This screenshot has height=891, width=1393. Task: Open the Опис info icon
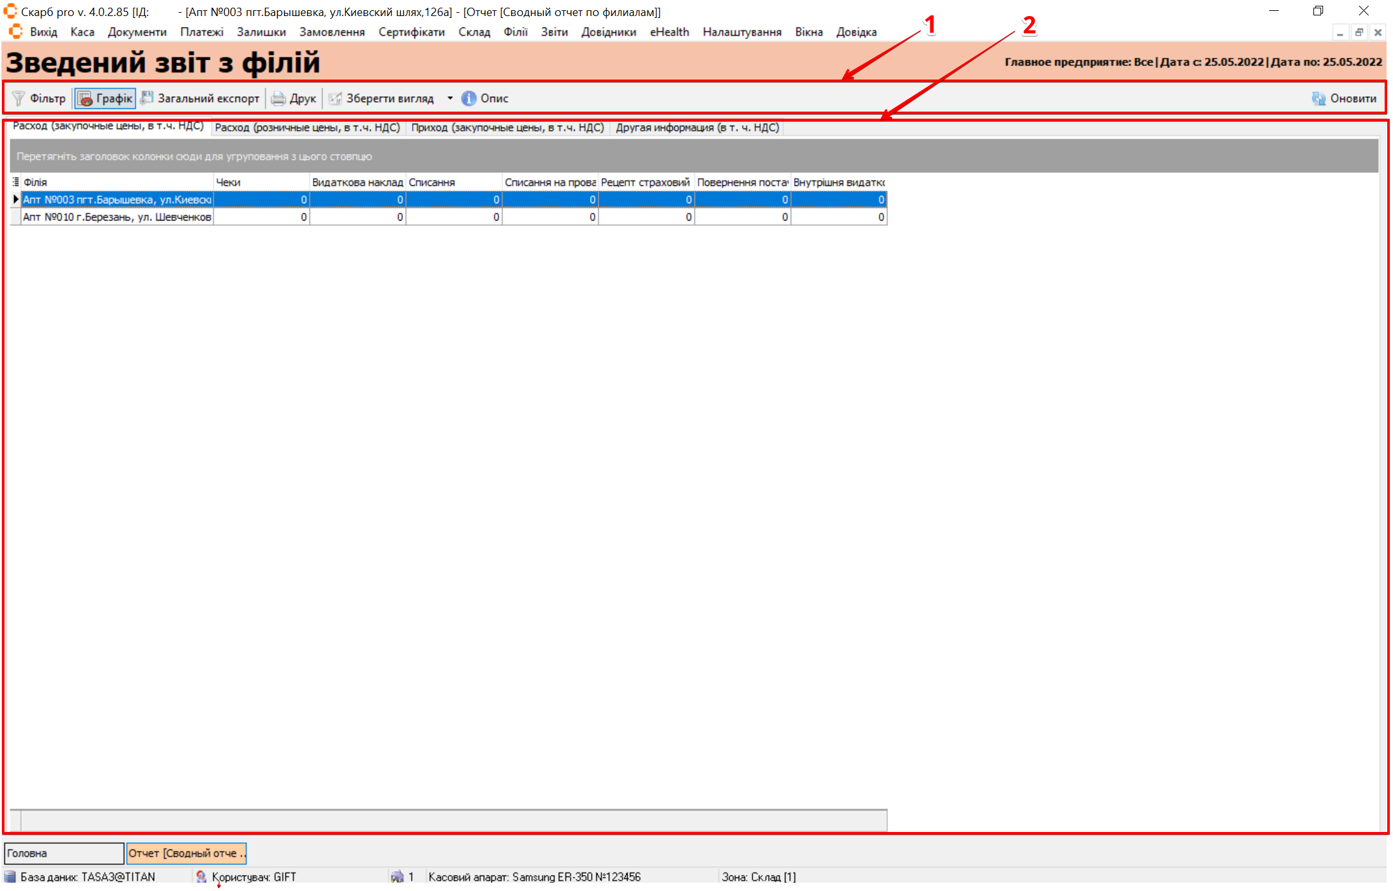(469, 98)
